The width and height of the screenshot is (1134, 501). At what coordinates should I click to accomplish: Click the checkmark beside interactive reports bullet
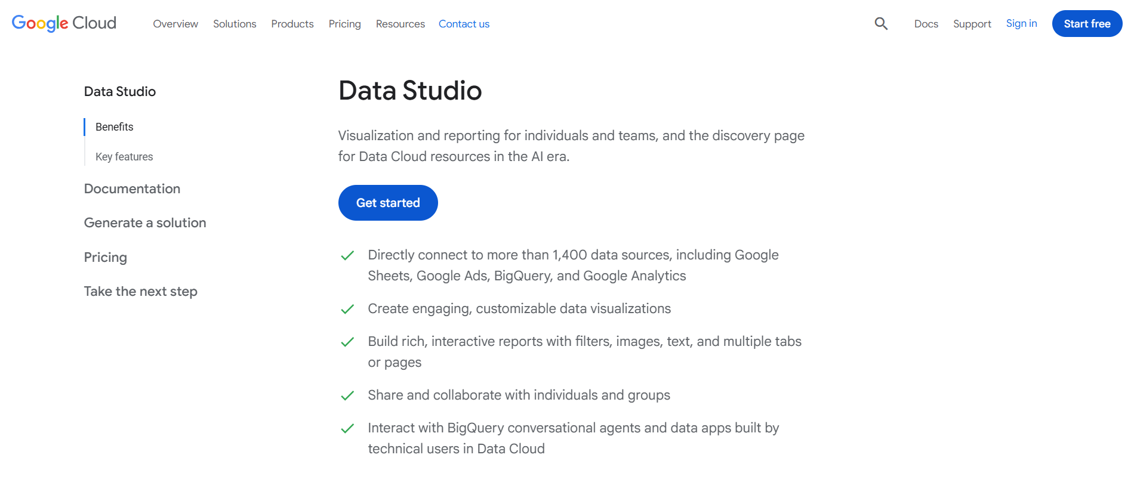(347, 342)
